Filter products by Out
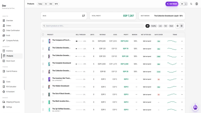Viewport: 201px width, 113px height. pyautogui.click(x=166, y=26)
